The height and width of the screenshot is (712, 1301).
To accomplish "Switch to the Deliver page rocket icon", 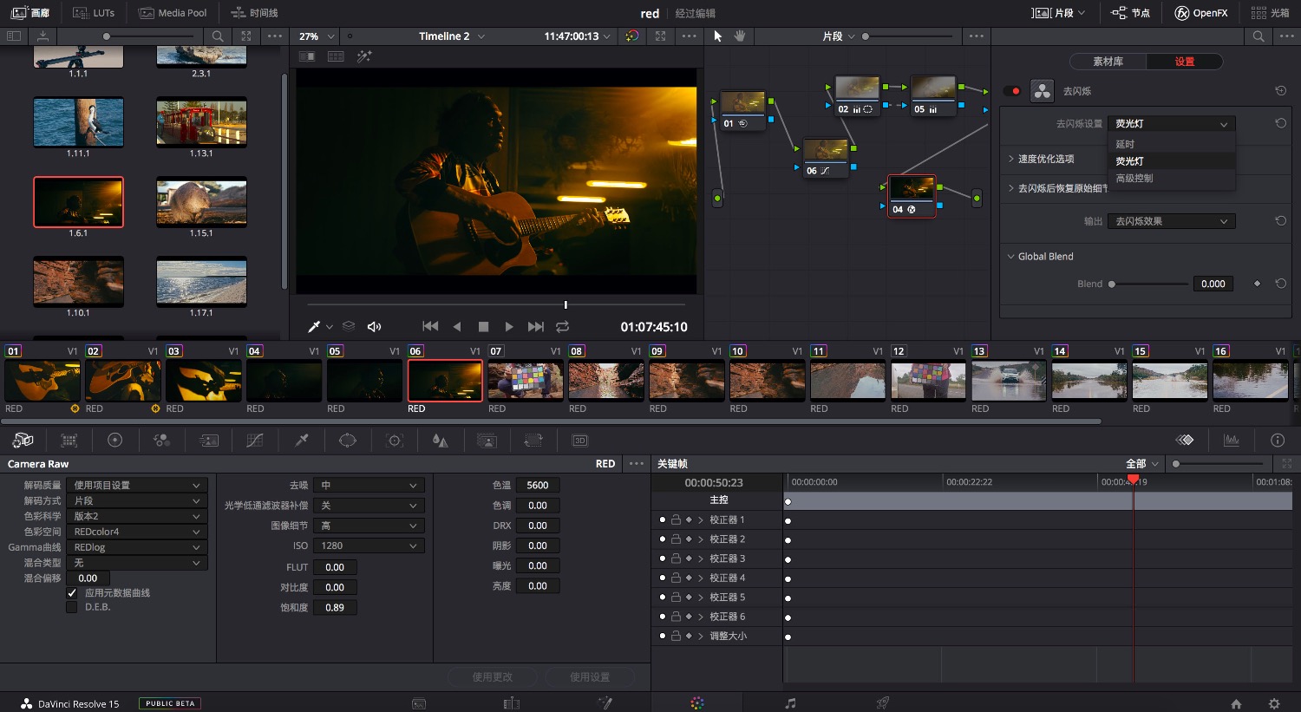I will point(883,703).
